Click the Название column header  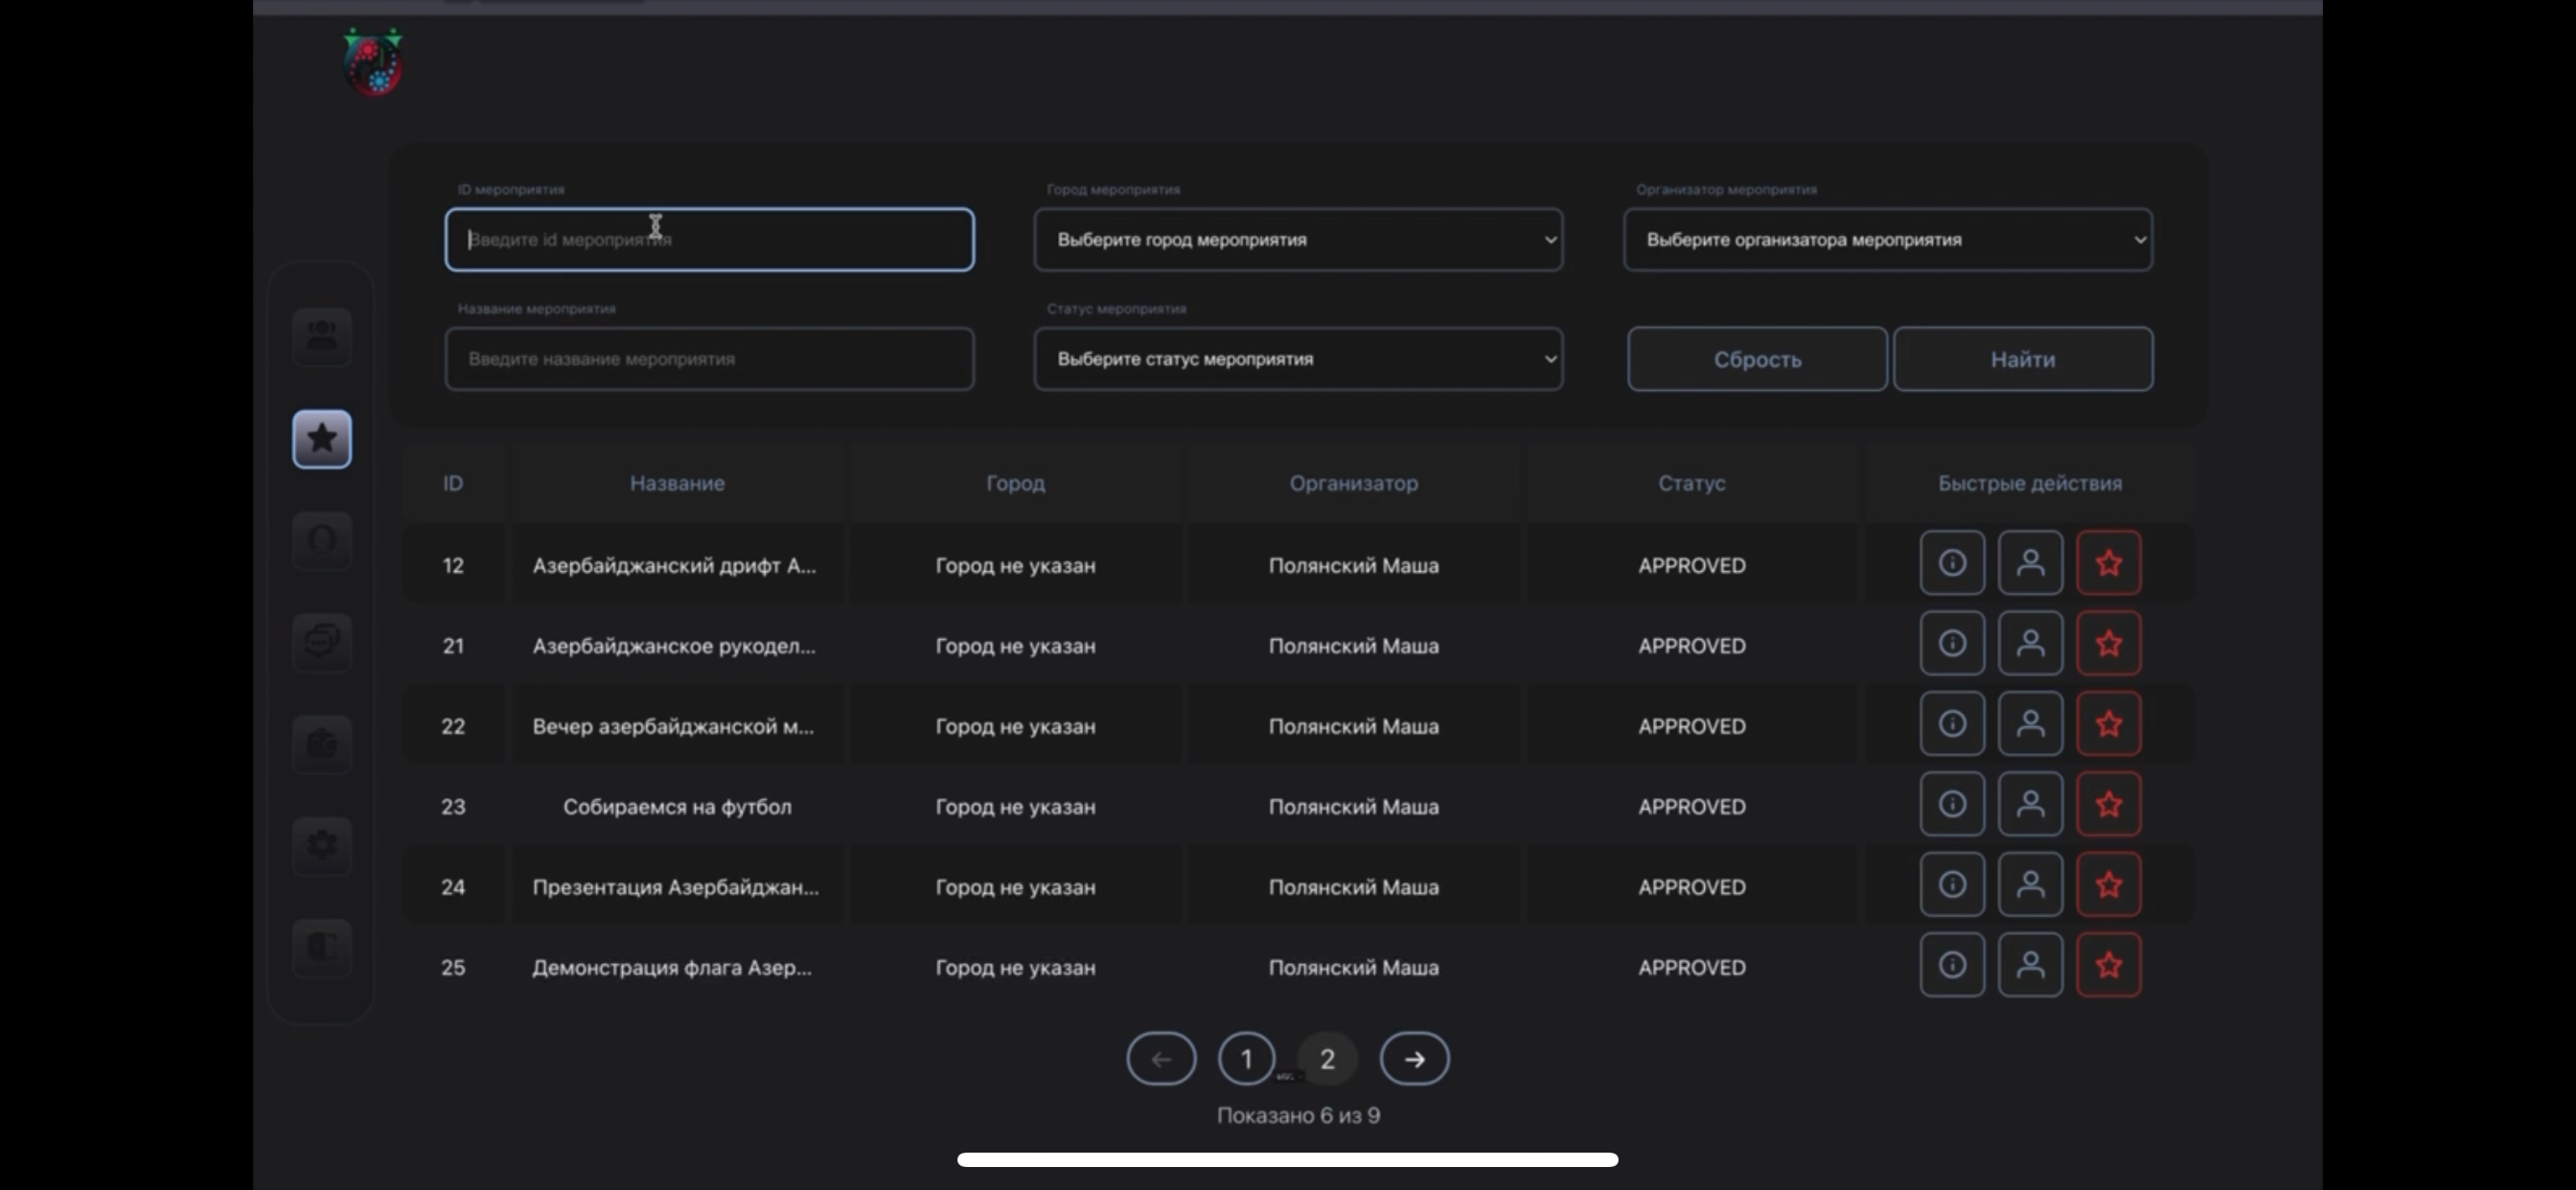(677, 483)
